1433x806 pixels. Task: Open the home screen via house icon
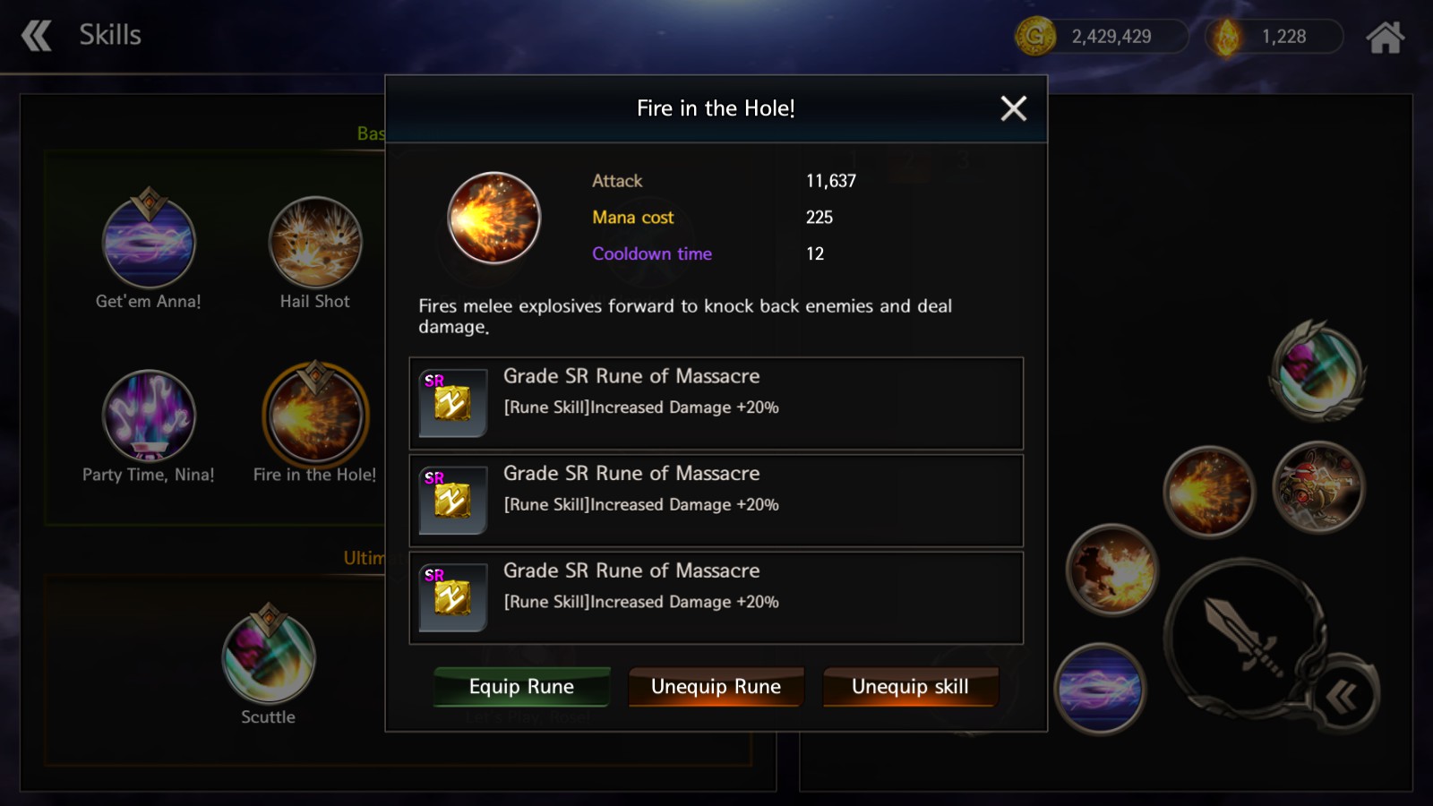coord(1385,37)
